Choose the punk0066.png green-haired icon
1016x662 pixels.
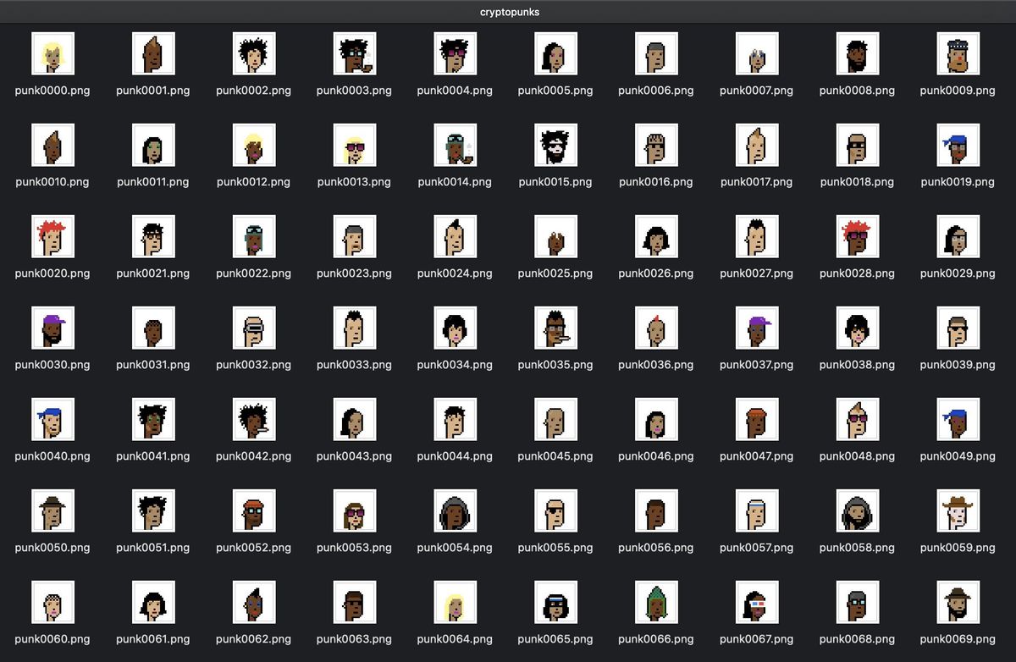coord(657,602)
